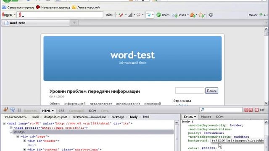This screenshot has height=151, width=269.
Task: Open a new browser tab with plus
Action: pyautogui.click(x=74, y=23)
